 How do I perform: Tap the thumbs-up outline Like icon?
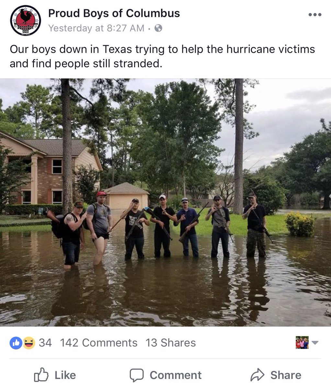[41, 375]
